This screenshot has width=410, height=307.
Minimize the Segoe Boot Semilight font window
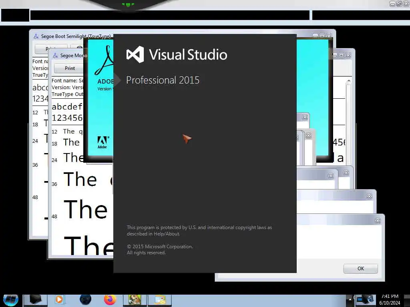point(315,36)
